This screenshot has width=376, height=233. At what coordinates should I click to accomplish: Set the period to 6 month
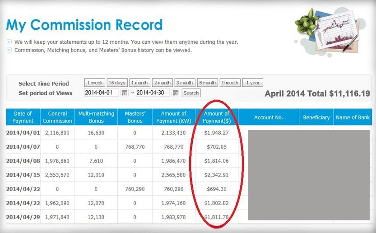coord(207,83)
